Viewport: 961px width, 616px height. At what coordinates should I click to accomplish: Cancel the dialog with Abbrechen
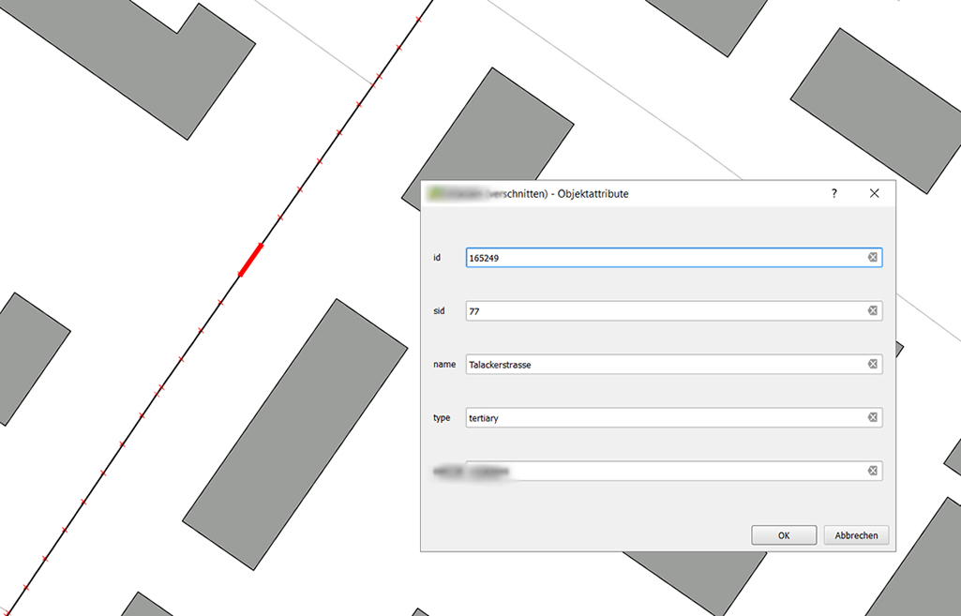click(x=856, y=534)
